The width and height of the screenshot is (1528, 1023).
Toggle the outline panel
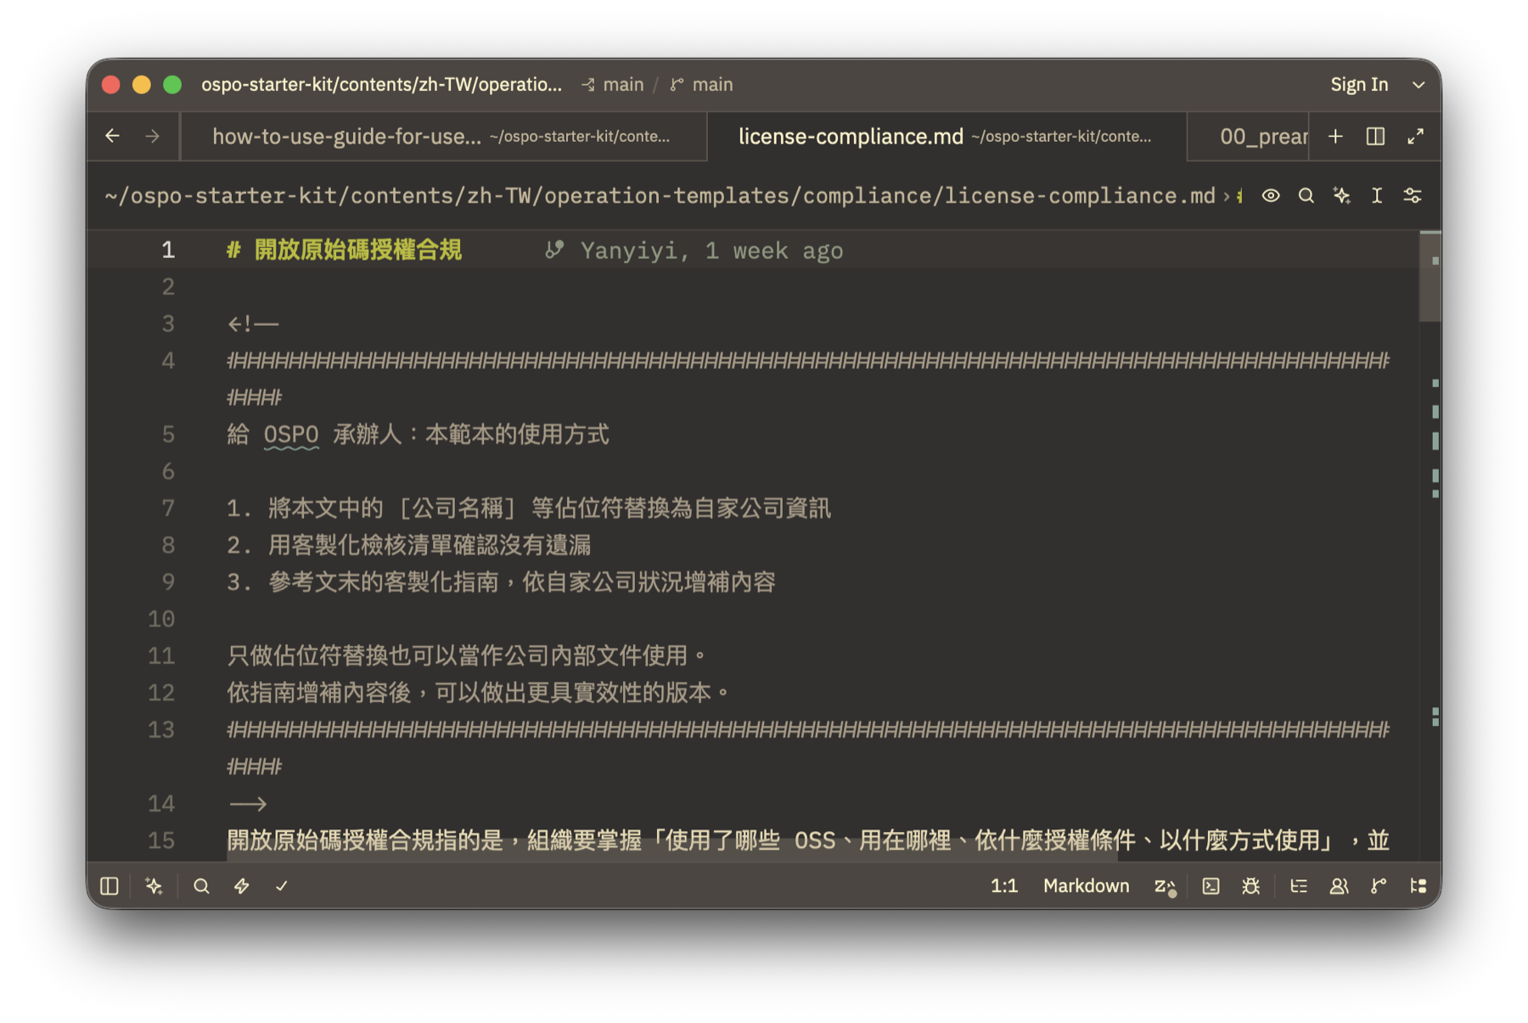(1299, 886)
